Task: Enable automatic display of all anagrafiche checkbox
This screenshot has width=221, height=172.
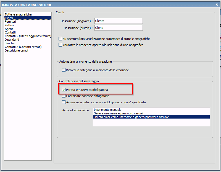Action: click(x=60, y=39)
